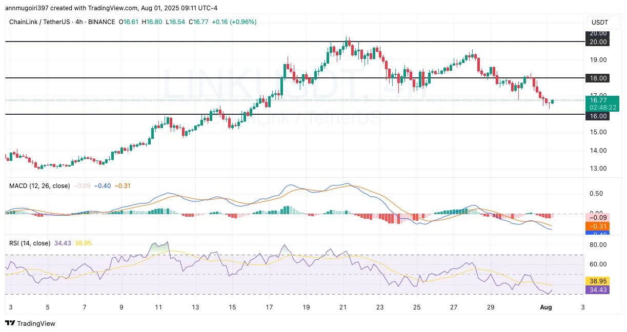Select the Aug label on the date axis

coord(546,307)
